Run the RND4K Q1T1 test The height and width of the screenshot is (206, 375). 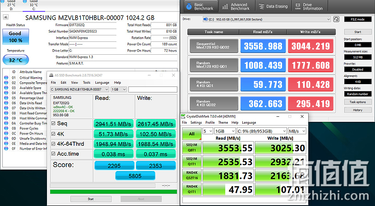tap(192, 189)
